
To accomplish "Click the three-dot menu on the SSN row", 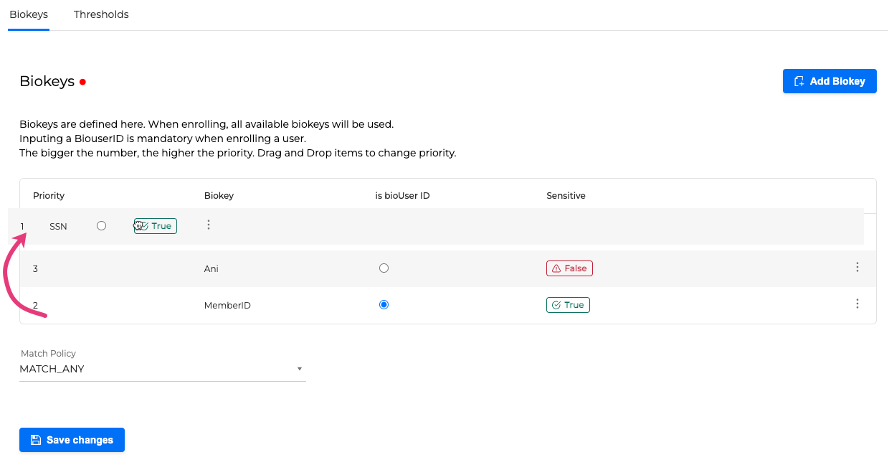I will pos(209,225).
